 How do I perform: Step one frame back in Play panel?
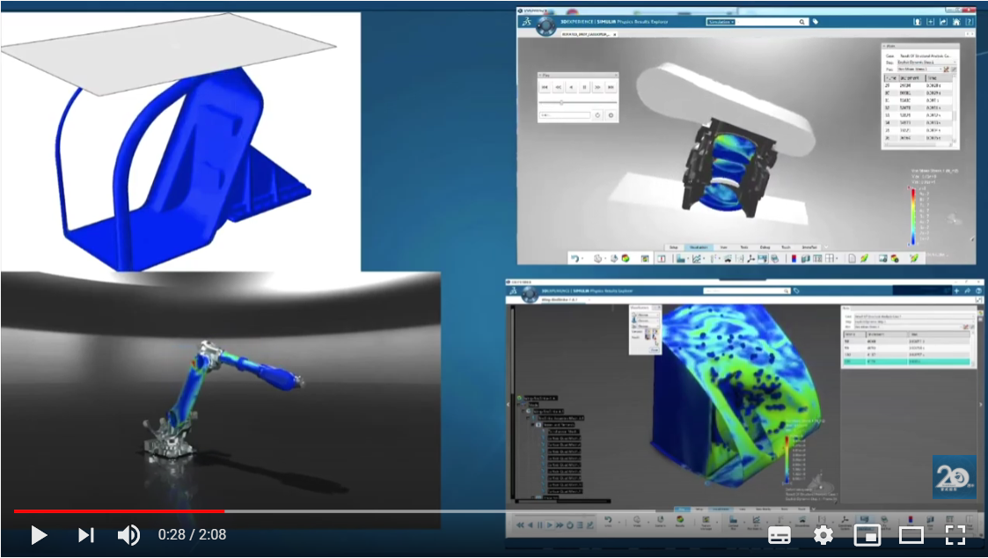571,87
